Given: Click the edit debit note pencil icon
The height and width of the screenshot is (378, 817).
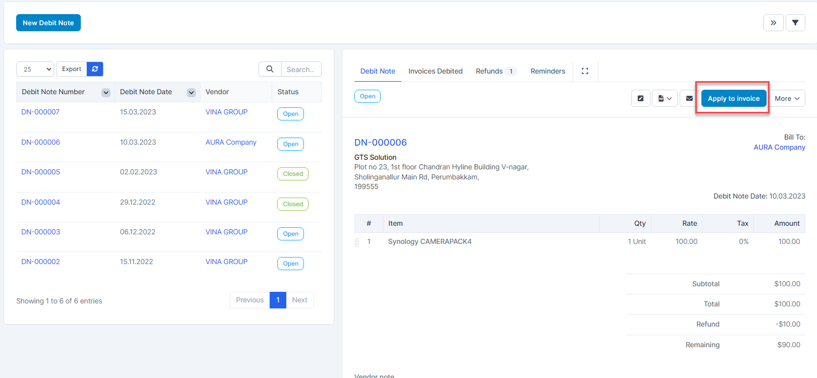Looking at the screenshot, I should [x=640, y=99].
